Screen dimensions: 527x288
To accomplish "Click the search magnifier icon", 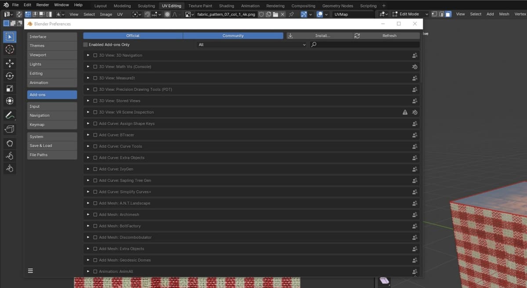I will 314,44.
